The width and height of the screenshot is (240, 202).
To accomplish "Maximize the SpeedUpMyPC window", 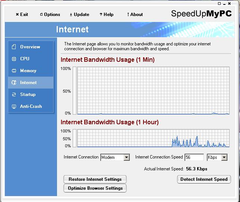I will 219,3.
